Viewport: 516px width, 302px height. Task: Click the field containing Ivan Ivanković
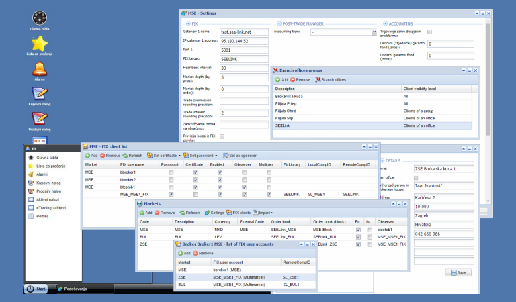443,186
